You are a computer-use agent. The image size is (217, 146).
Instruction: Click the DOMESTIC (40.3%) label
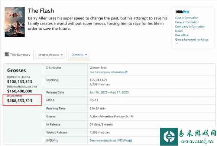click(19, 77)
